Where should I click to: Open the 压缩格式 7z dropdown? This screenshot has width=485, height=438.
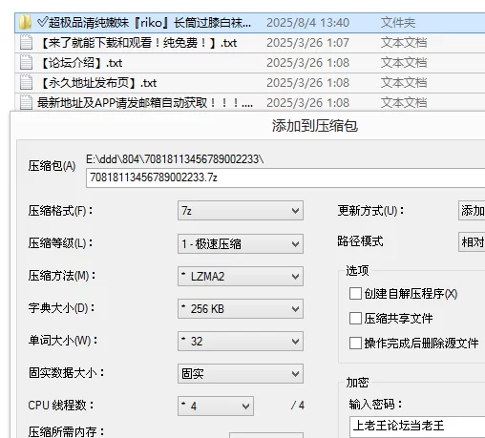(241, 211)
